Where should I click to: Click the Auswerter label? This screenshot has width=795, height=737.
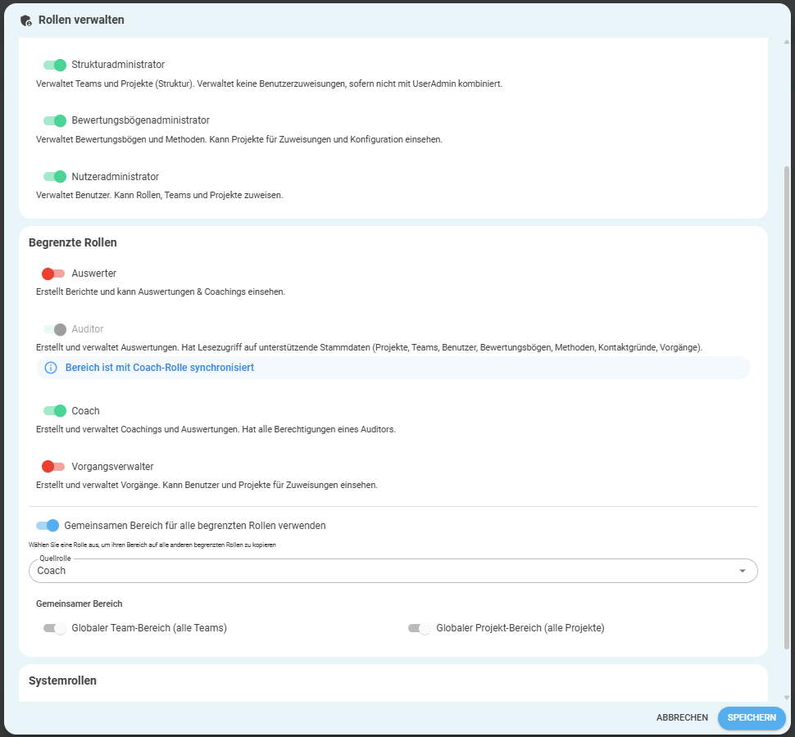(93, 274)
